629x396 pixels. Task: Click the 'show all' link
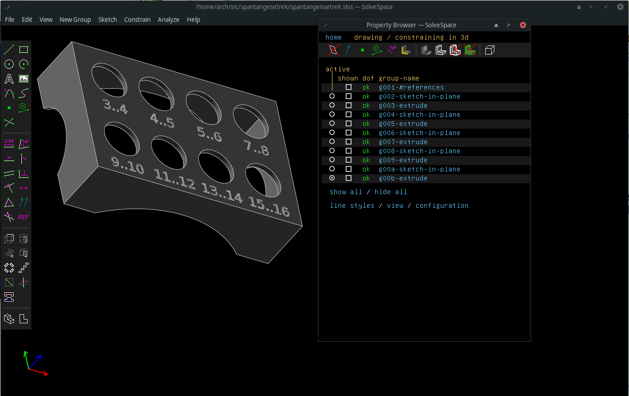(x=346, y=192)
